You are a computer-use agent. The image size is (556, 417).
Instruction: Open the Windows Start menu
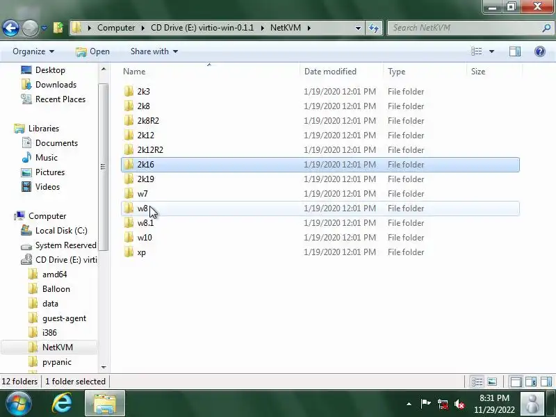click(19, 403)
